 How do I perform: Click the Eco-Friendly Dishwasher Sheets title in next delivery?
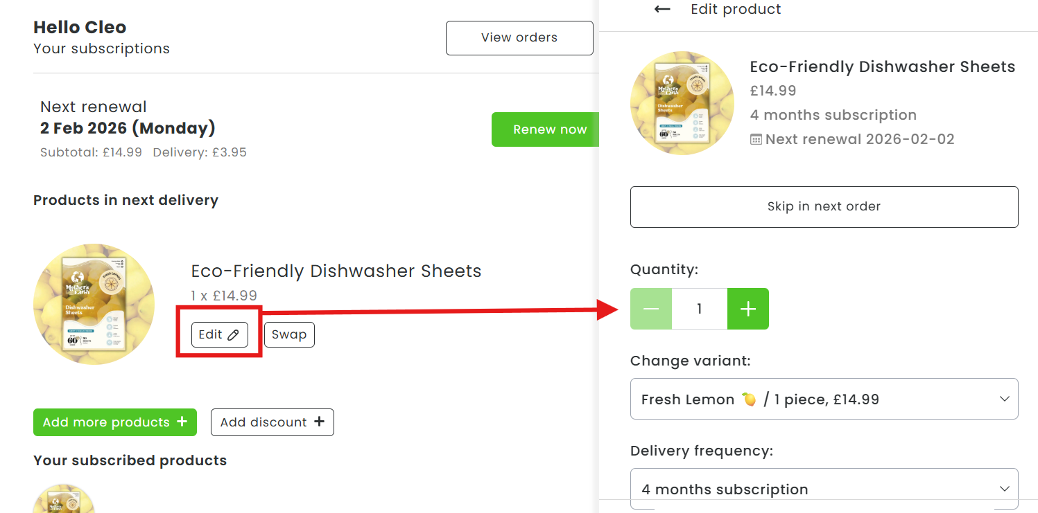336,271
